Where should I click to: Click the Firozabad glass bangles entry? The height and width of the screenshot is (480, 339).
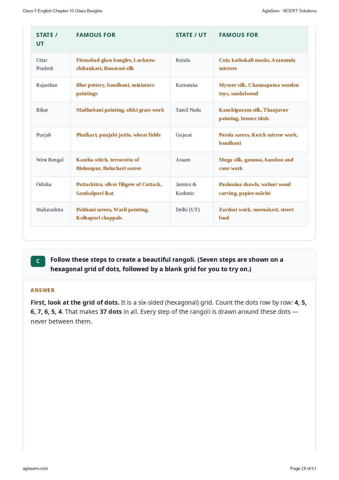pyautogui.click(x=120, y=65)
